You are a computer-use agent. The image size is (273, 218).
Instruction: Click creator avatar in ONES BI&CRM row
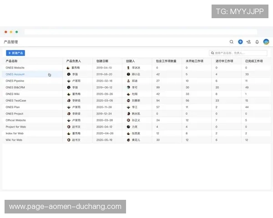point(128,88)
